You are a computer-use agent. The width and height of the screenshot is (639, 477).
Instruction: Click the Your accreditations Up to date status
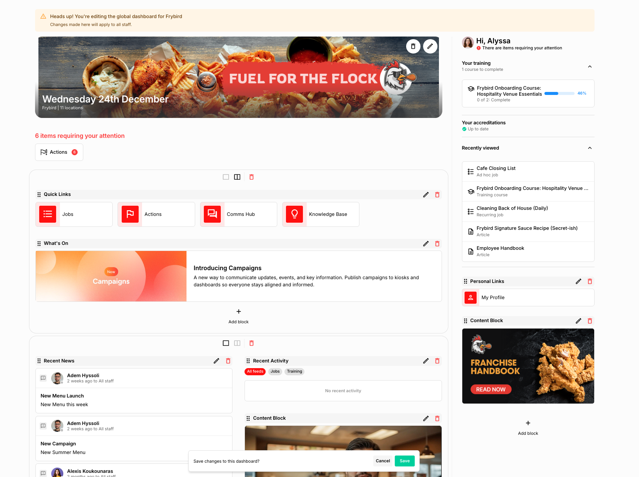475,129
